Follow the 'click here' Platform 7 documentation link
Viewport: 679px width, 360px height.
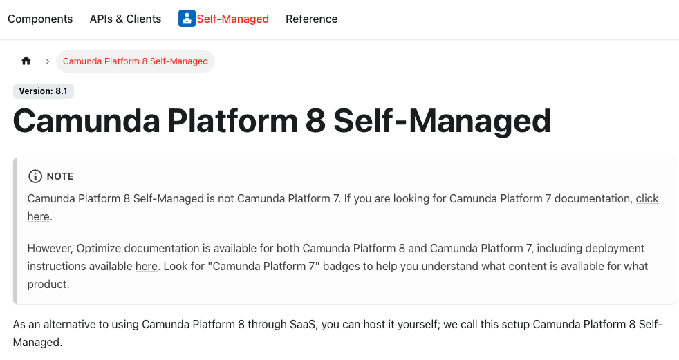coord(647,198)
